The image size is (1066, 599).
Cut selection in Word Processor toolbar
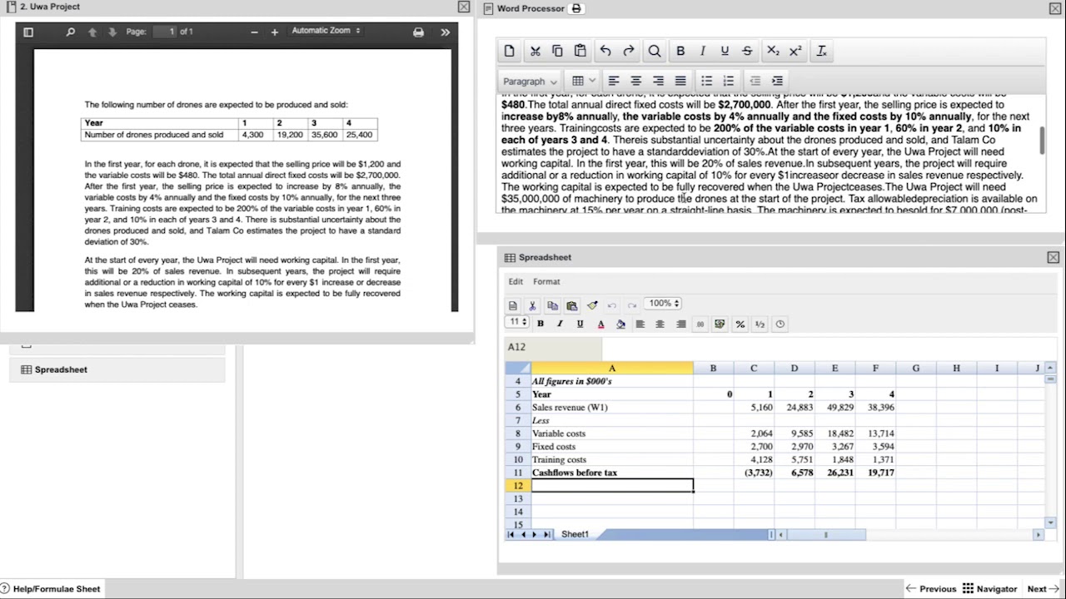point(535,51)
